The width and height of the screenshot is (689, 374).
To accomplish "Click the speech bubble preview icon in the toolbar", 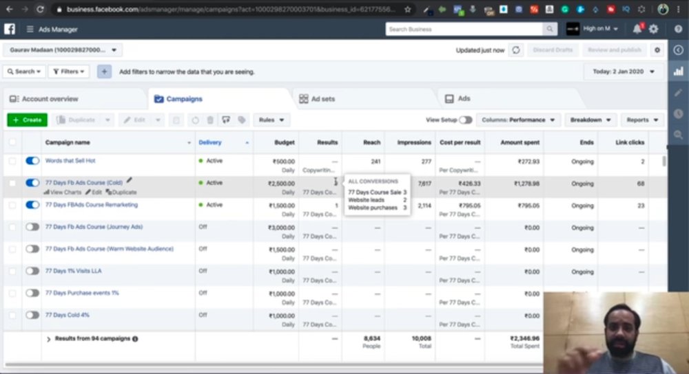I will tap(226, 120).
